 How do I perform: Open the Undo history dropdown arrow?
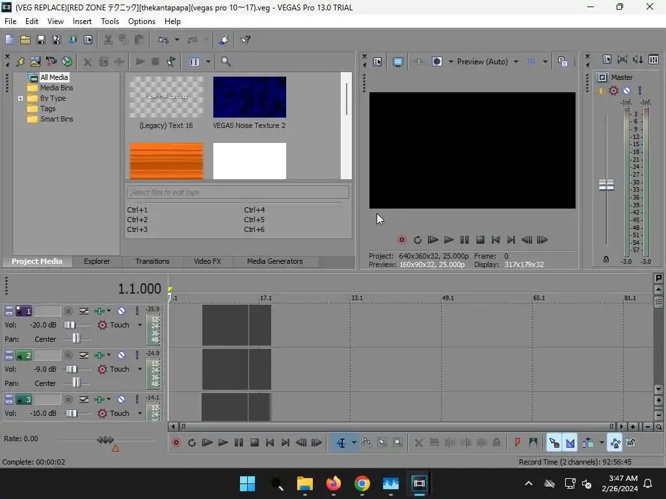click(x=177, y=40)
